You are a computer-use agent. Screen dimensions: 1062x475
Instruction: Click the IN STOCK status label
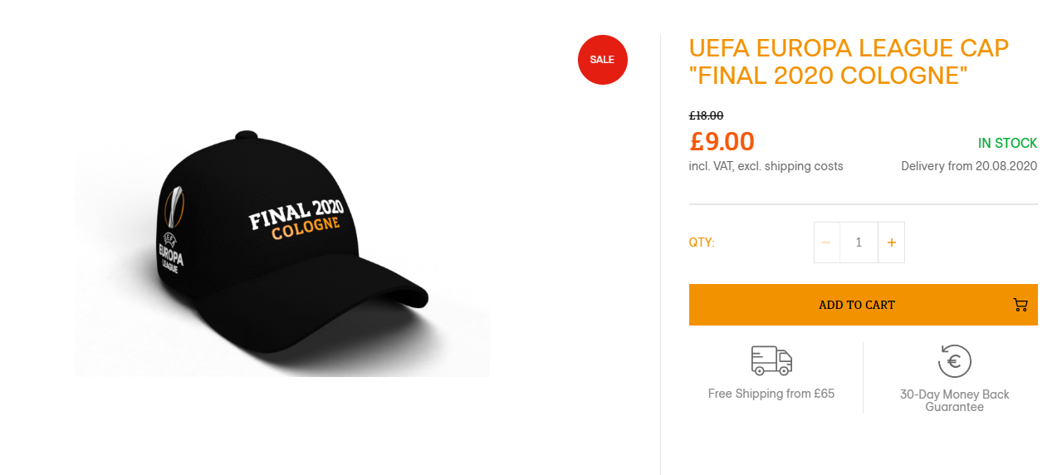pyautogui.click(x=1008, y=143)
